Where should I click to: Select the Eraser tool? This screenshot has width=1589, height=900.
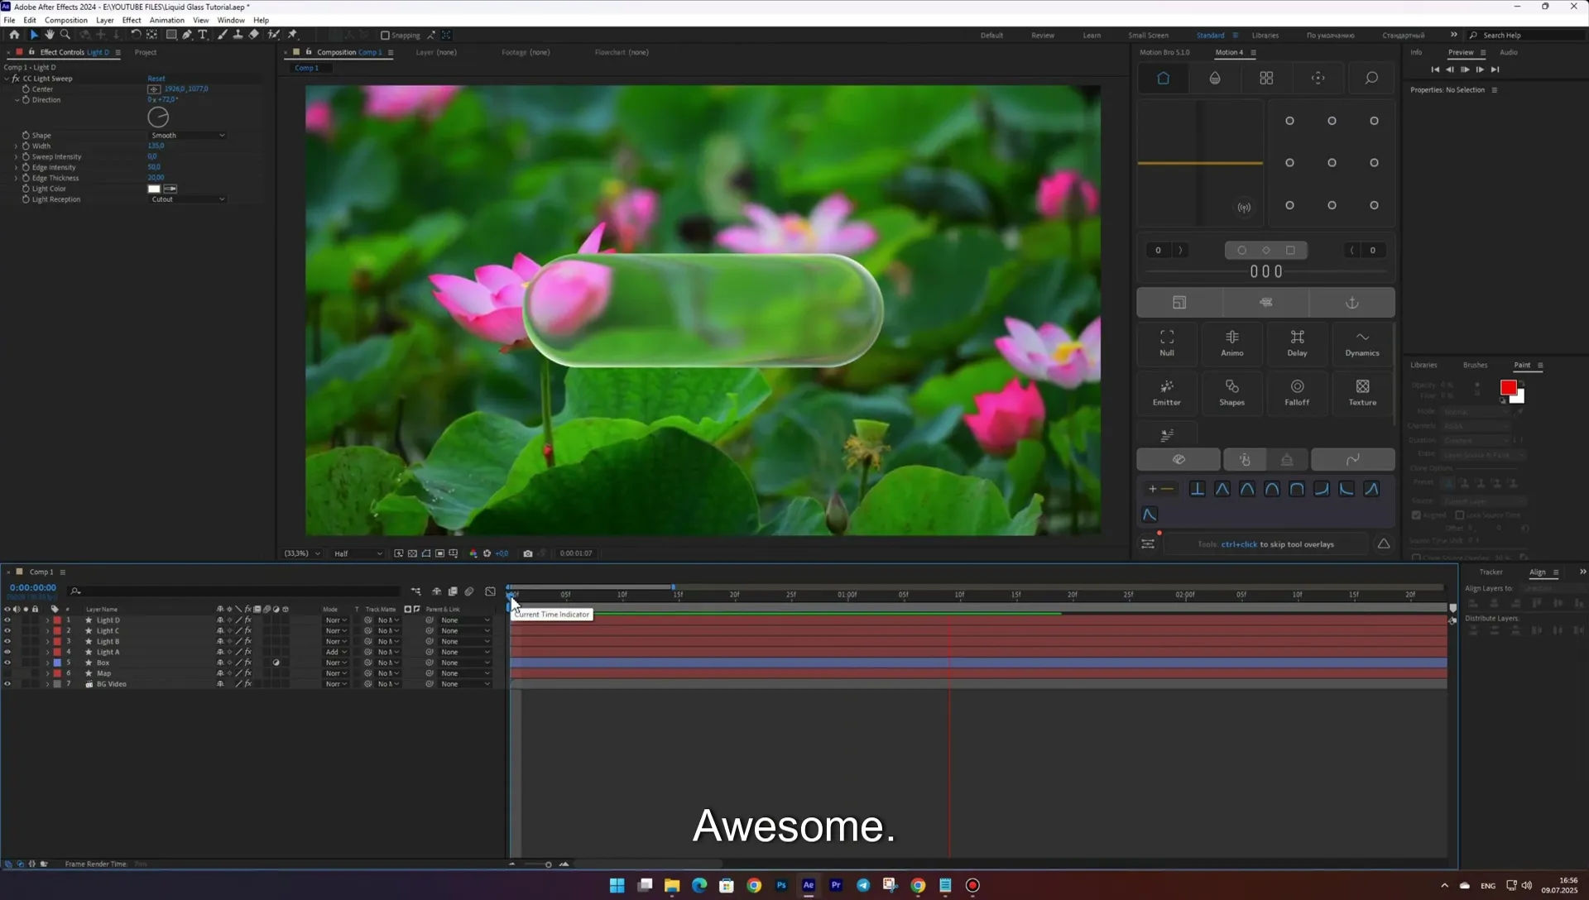[x=254, y=35]
